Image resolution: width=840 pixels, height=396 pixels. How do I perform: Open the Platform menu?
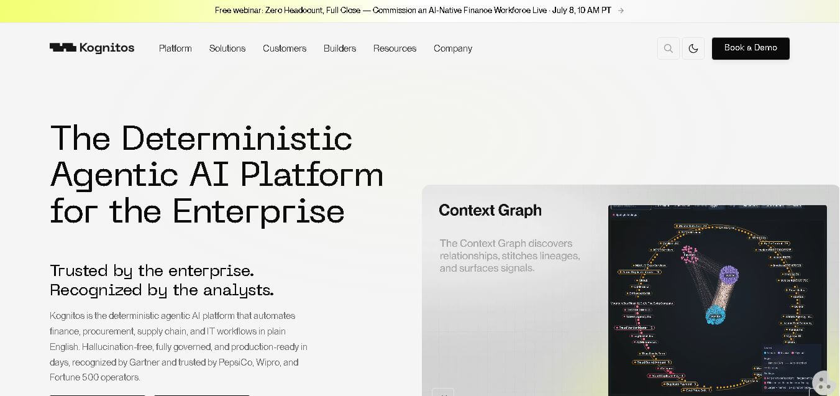tap(175, 48)
